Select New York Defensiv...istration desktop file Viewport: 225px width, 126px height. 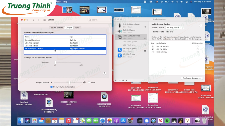pos(24,99)
